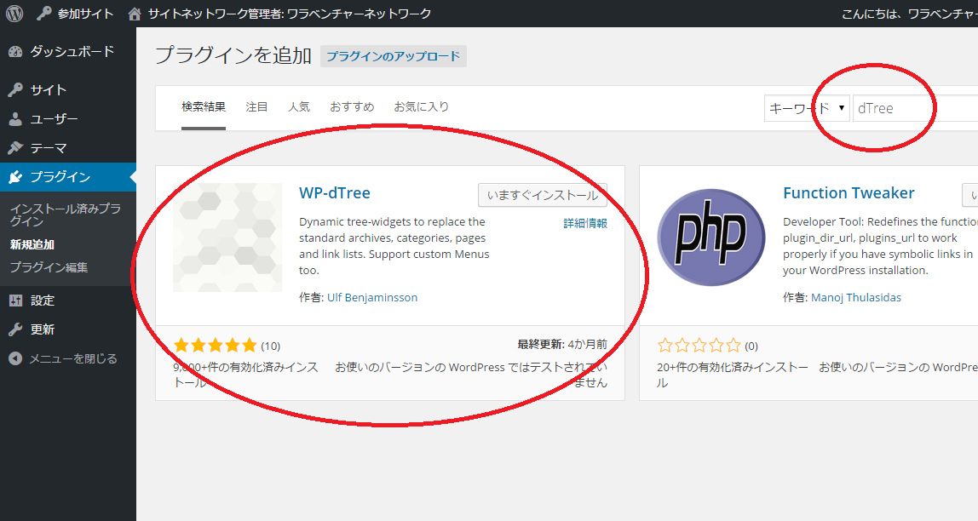Click the Function Tweaker php logo
The height and width of the screenshot is (521, 978).
tap(711, 238)
